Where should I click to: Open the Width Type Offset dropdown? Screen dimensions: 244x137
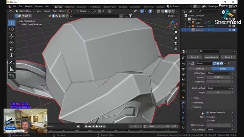218,73
